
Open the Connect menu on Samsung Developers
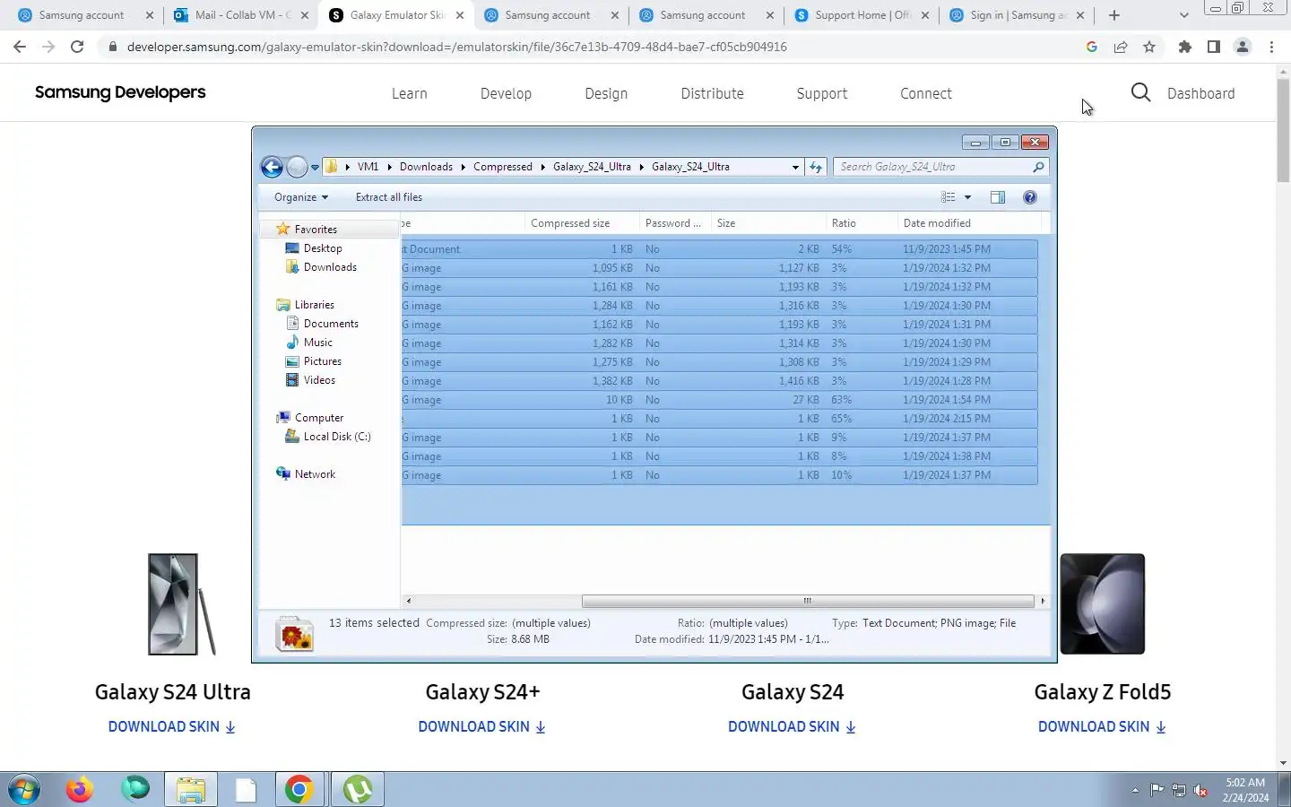coord(925,93)
